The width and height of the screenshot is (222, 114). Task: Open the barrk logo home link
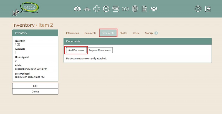(26, 9)
